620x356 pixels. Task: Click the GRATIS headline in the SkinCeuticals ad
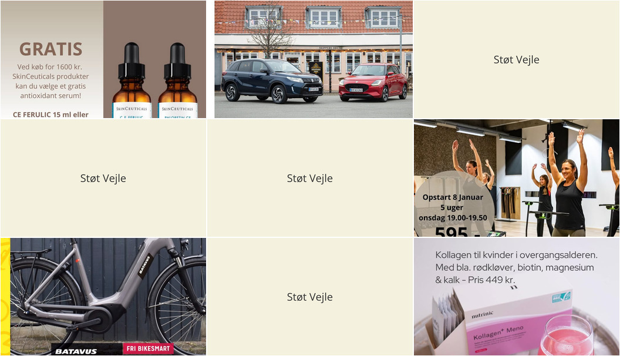(x=50, y=49)
